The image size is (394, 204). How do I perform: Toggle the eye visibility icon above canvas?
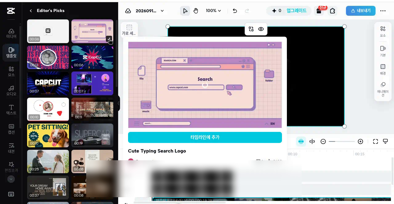[x=261, y=29]
